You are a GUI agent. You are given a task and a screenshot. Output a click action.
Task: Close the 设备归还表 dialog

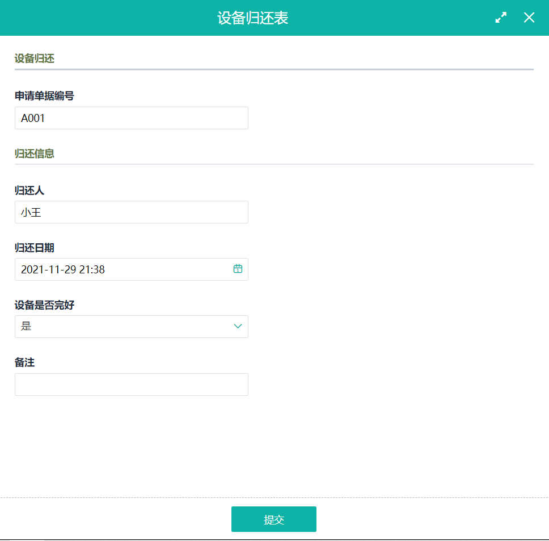[529, 18]
